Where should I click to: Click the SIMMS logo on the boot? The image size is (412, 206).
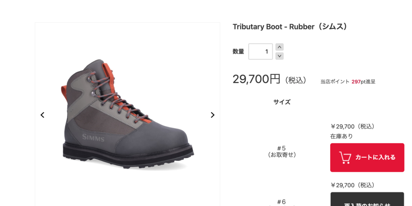pyautogui.click(x=93, y=138)
